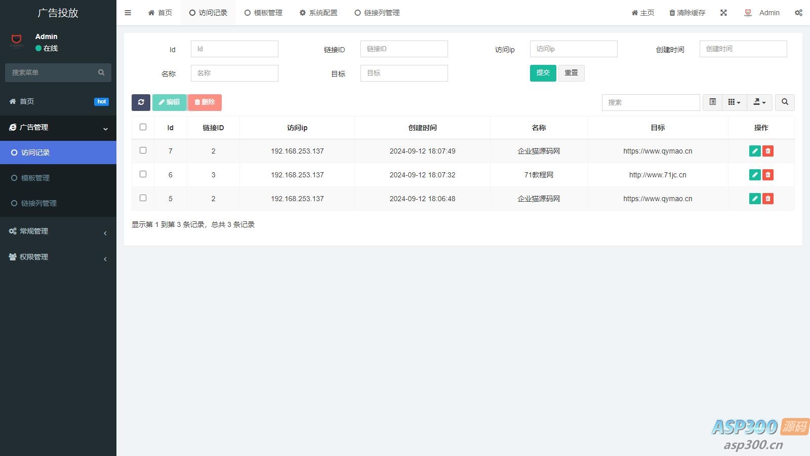Click the search magnifier icon near the search box
The image size is (810, 456).
(785, 102)
